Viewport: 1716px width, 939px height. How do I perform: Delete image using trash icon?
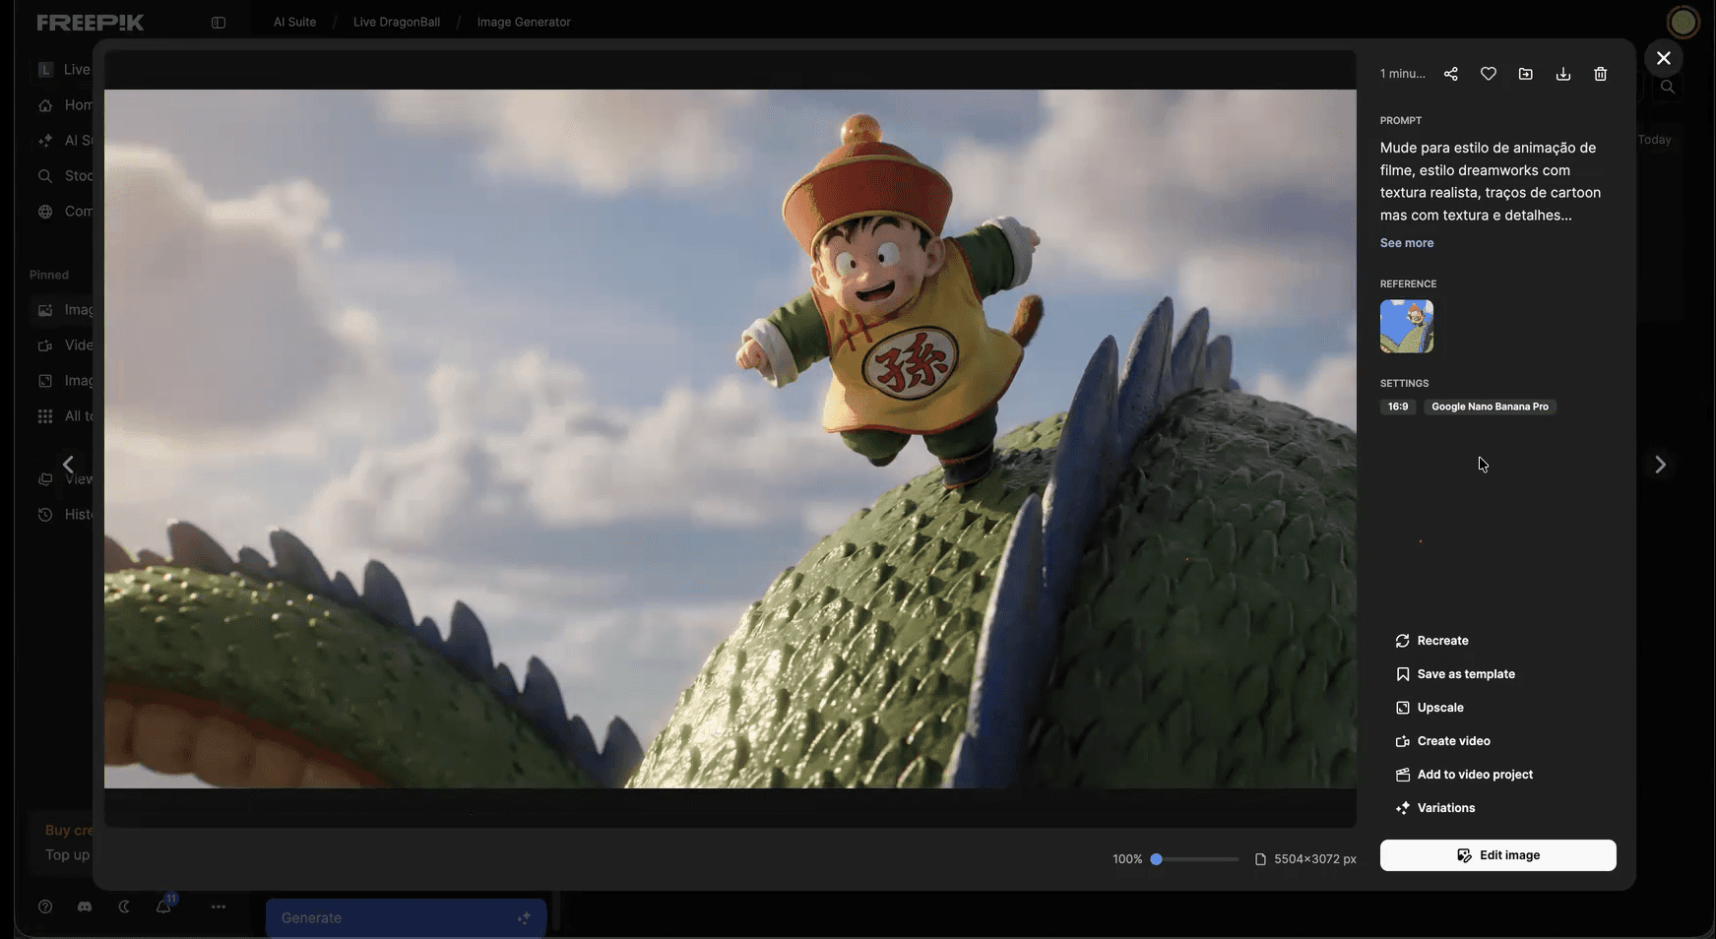pyautogui.click(x=1600, y=74)
